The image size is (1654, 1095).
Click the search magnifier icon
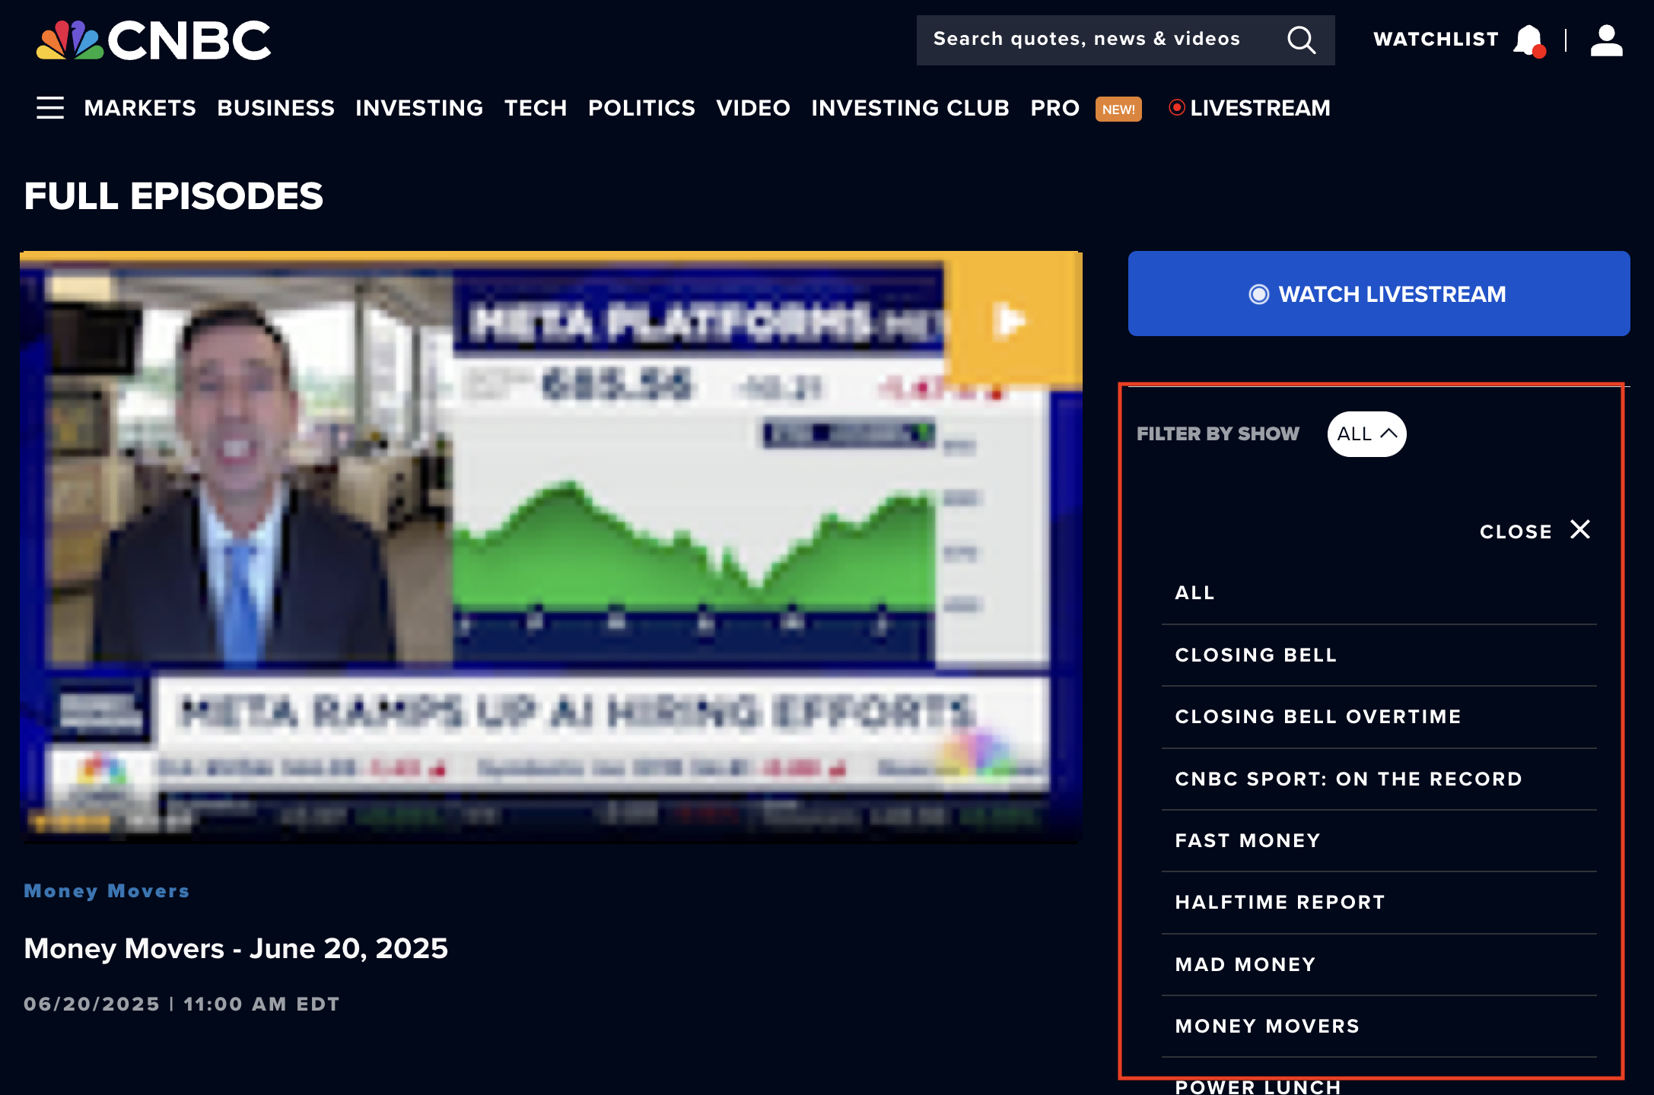click(x=1301, y=40)
